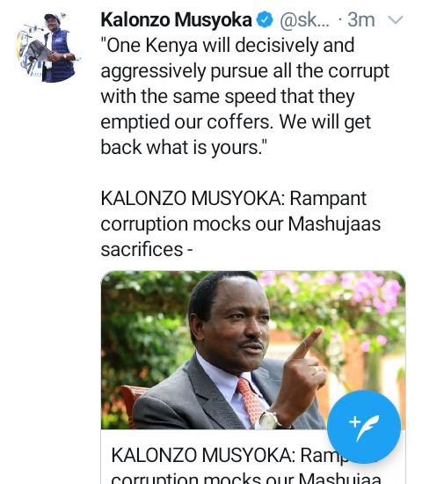This screenshot has width=422, height=484.
Task: Open Kalonzo Musyoka's profile picture
Action: [48, 48]
